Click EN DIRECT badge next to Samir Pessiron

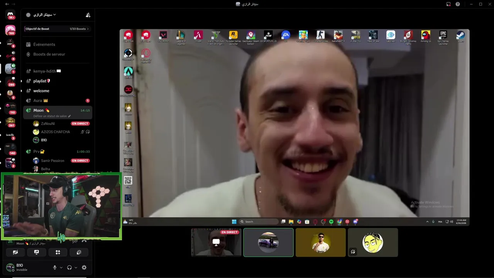(x=80, y=161)
